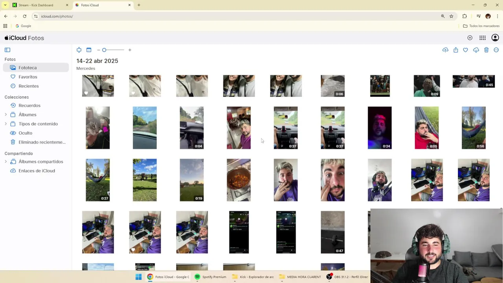Open Todos los marcadores folder
Screen dimensions: 503x283
[481, 26]
